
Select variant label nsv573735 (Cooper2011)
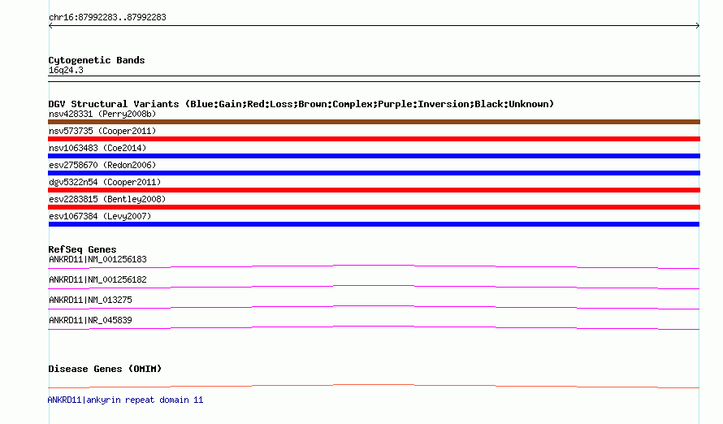[x=102, y=131]
